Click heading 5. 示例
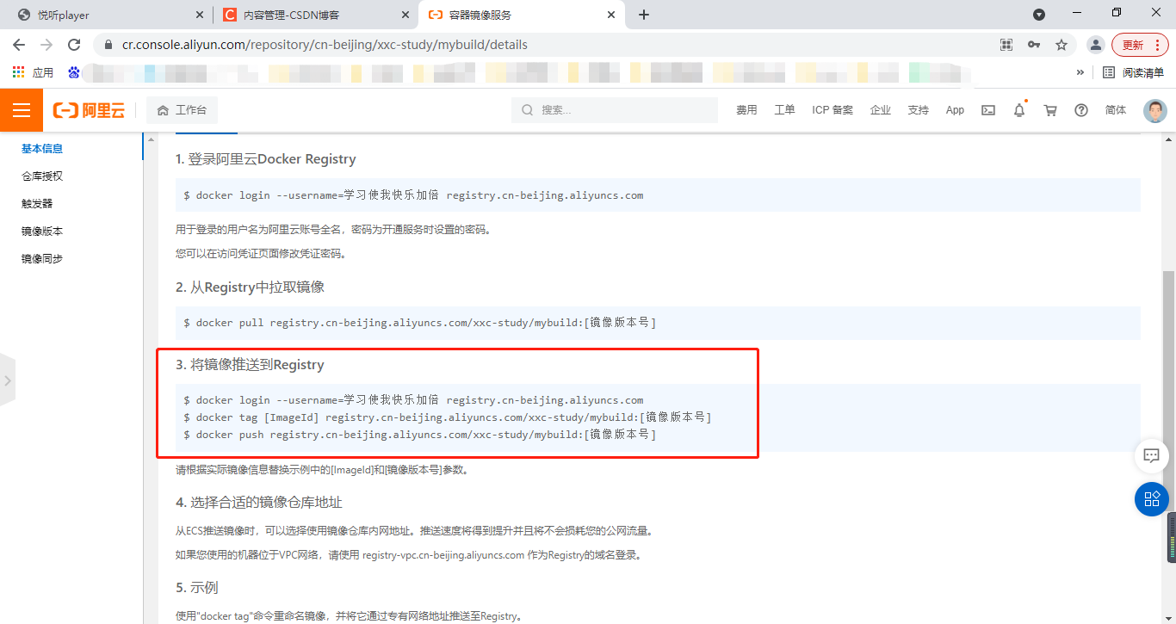Screen dimensions: 1176x624 [x=197, y=587]
